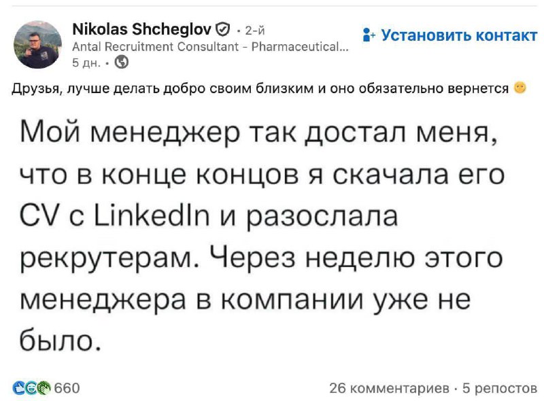Image resolution: width=544 pixels, height=401 pixels.
Task: Click the green clapping hands reaction icon
Action: (x=44, y=388)
